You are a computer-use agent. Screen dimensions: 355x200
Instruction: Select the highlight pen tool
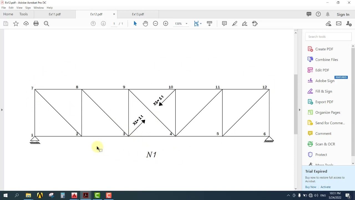tap(235, 24)
